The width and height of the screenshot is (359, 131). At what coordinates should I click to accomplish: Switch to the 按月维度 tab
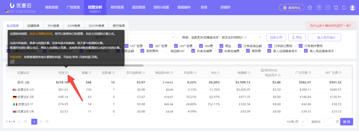point(119,26)
